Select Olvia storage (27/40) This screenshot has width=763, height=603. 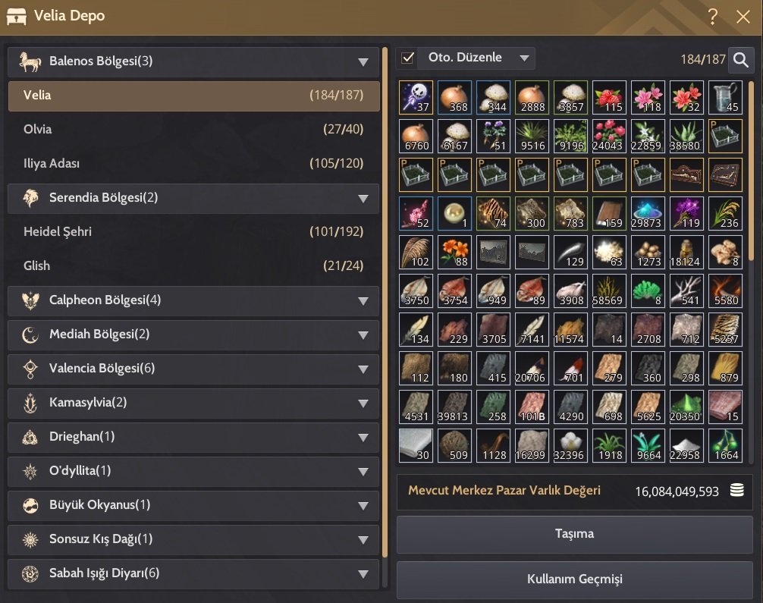(x=193, y=130)
